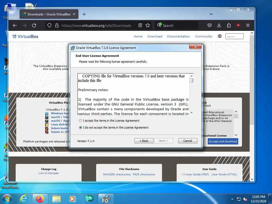Open Windows Media Player from taskbar
This screenshot has width=272, height=204.
(72, 199)
